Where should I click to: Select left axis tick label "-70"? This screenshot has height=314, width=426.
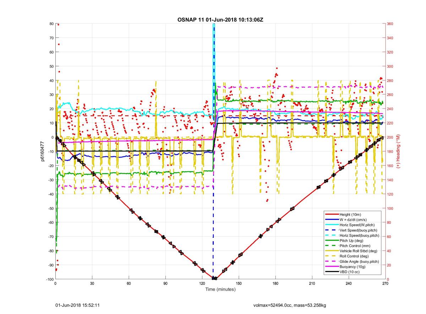50,237
